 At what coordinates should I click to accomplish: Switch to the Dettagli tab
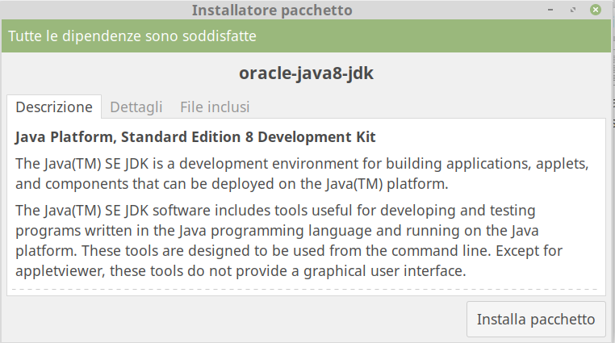coord(136,107)
